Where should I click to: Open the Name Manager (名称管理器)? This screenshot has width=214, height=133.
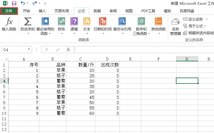(175, 27)
